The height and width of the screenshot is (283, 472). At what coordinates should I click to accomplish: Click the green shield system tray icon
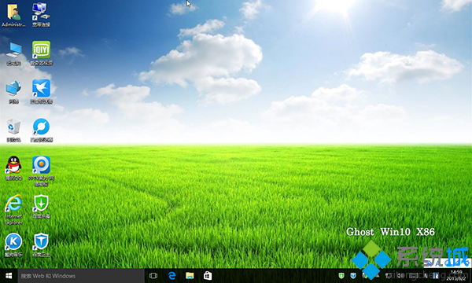[341, 276]
